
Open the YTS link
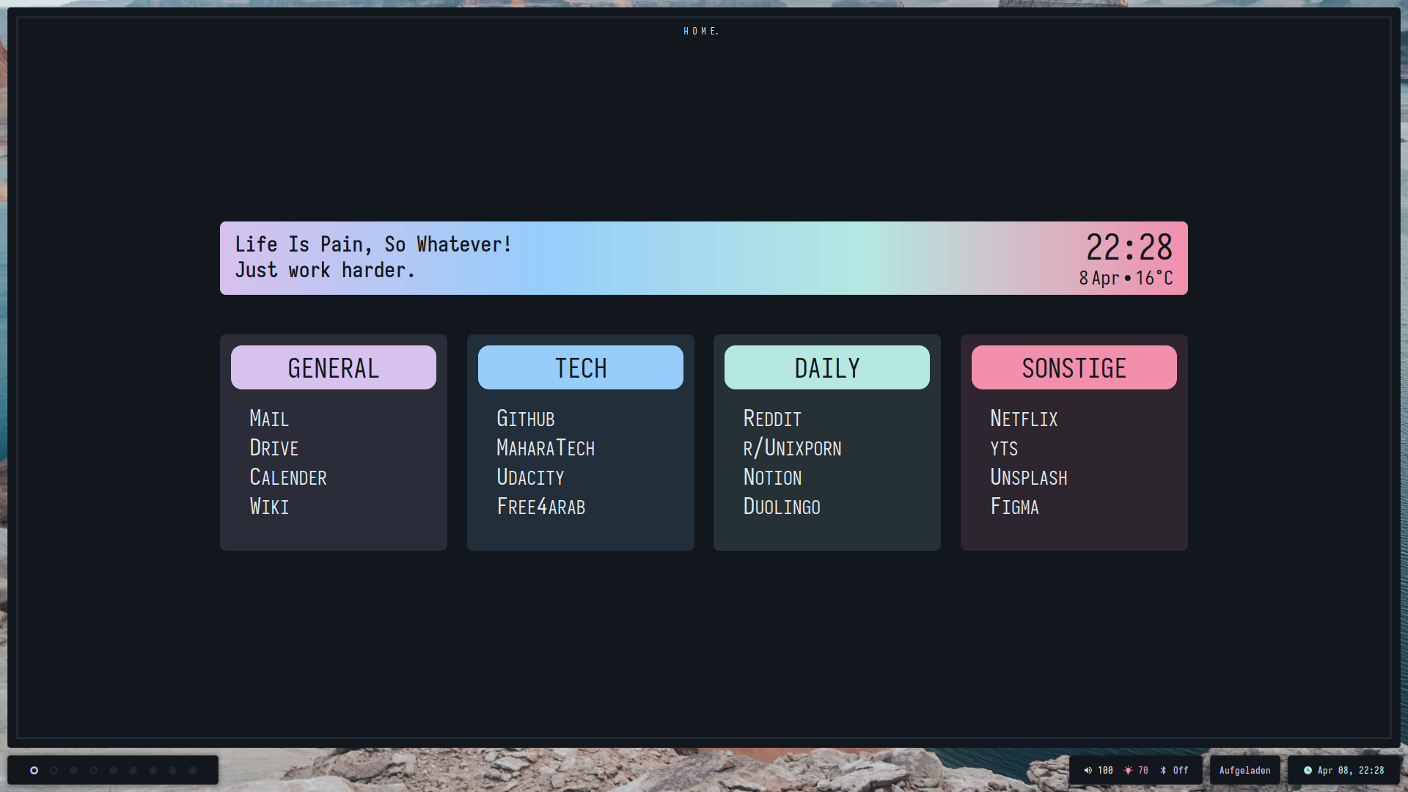1004,448
